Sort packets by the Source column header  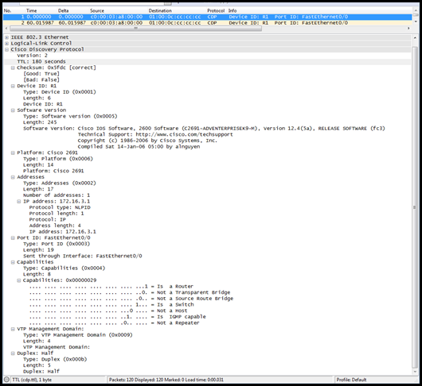pyautogui.click(x=97, y=11)
